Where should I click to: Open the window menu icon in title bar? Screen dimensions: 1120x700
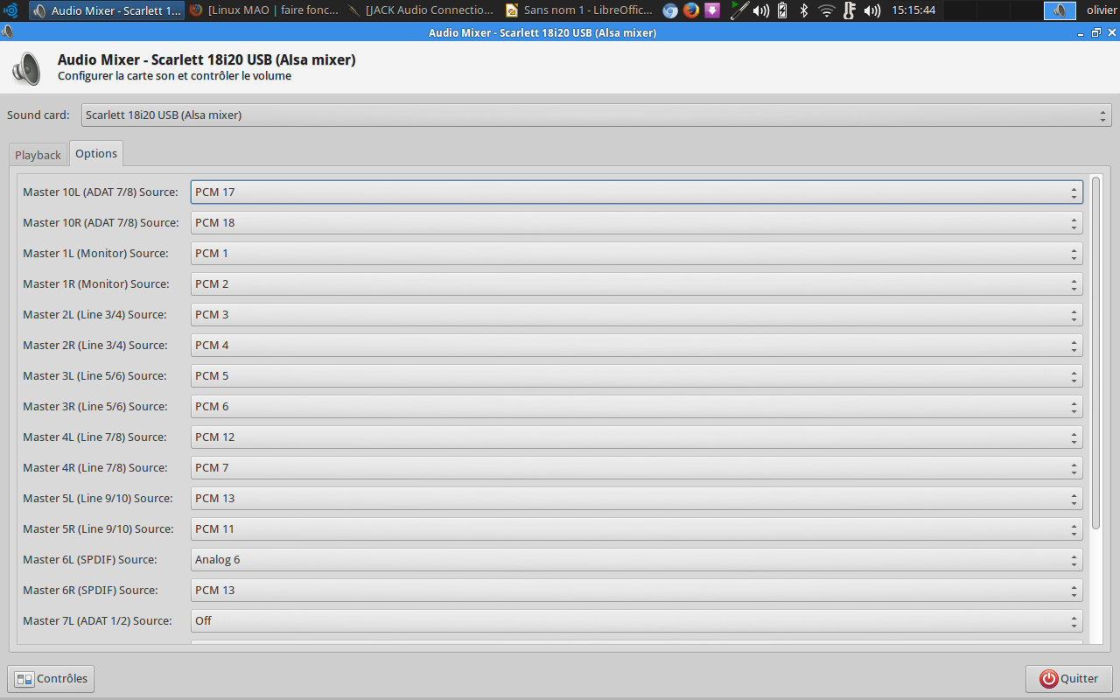pyautogui.click(x=7, y=32)
